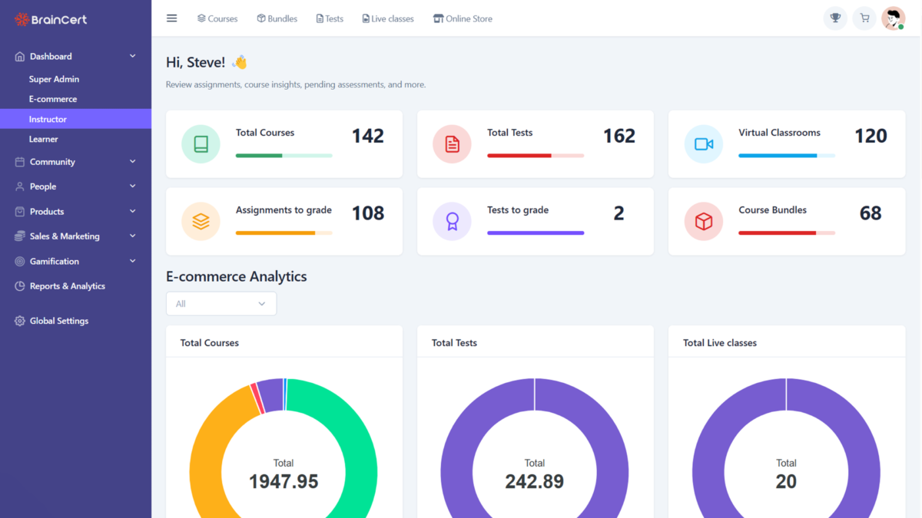Click the Virtual Classrooms camera icon
Screen dimensions: 922x518
click(704, 144)
